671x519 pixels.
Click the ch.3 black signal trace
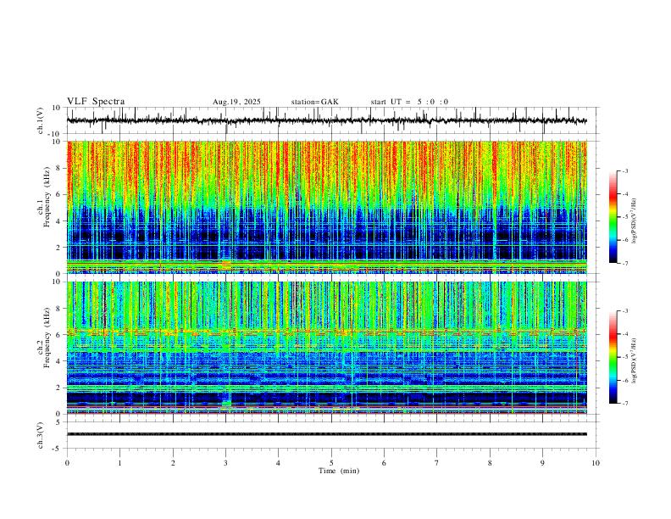tap(326, 434)
